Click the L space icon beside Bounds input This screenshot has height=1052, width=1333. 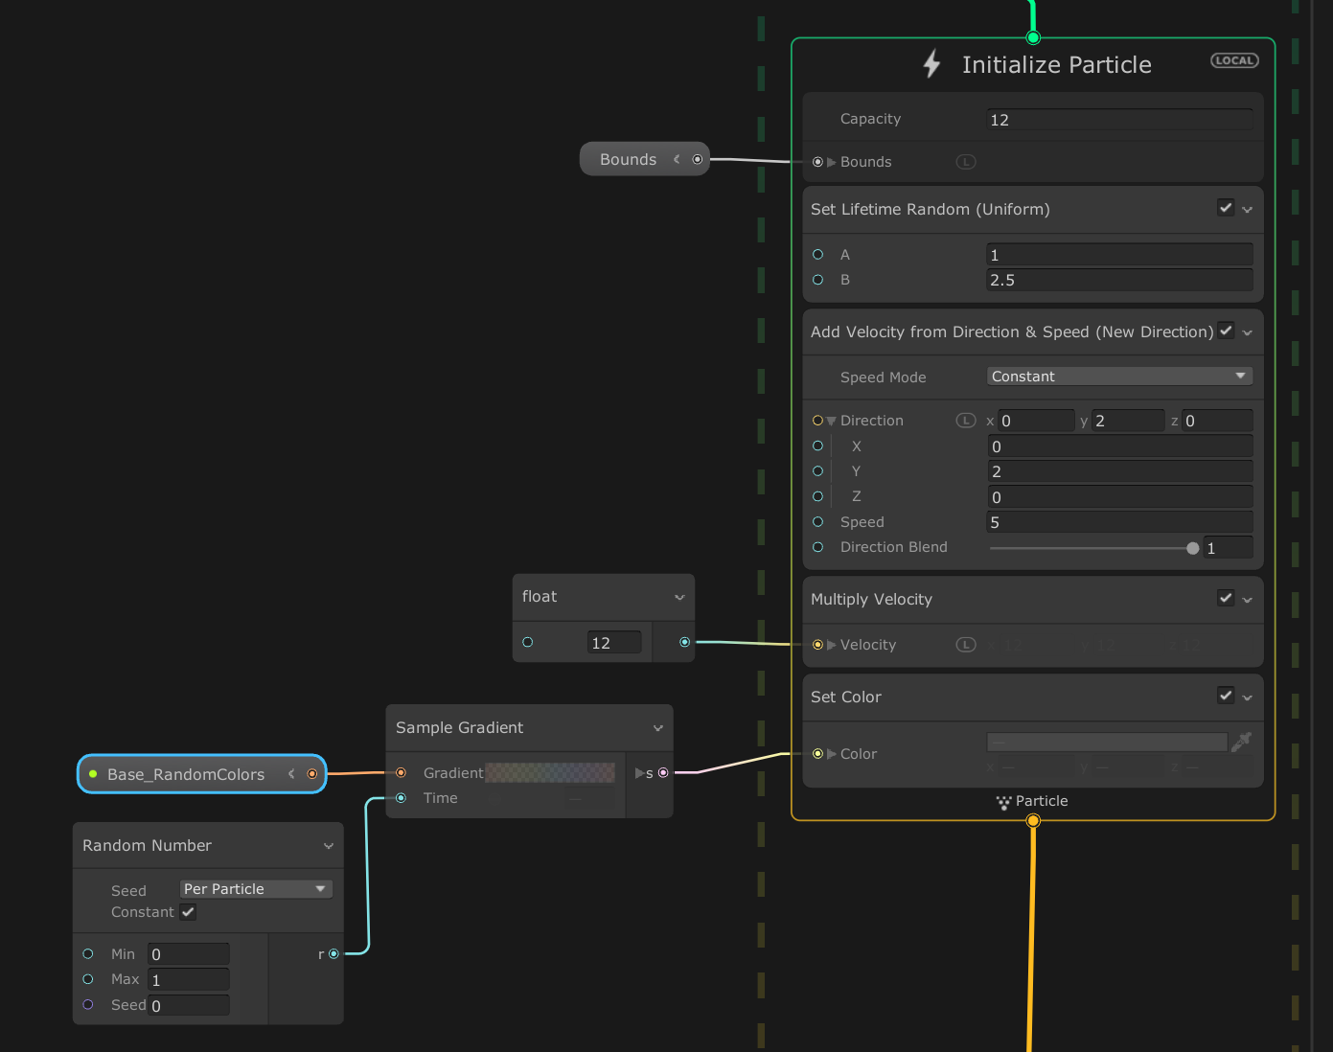point(965,162)
